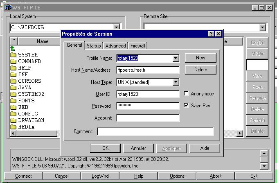Click the WEB folder icon
The image size is (277, 183).
click(13, 107)
